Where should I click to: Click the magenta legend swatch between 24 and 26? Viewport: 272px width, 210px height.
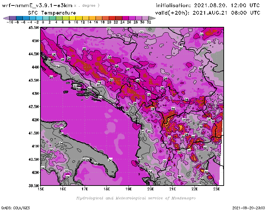click(125, 18)
